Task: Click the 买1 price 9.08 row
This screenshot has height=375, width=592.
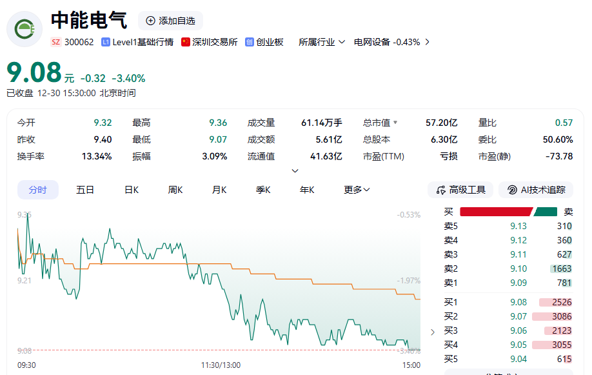Action: (508, 302)
